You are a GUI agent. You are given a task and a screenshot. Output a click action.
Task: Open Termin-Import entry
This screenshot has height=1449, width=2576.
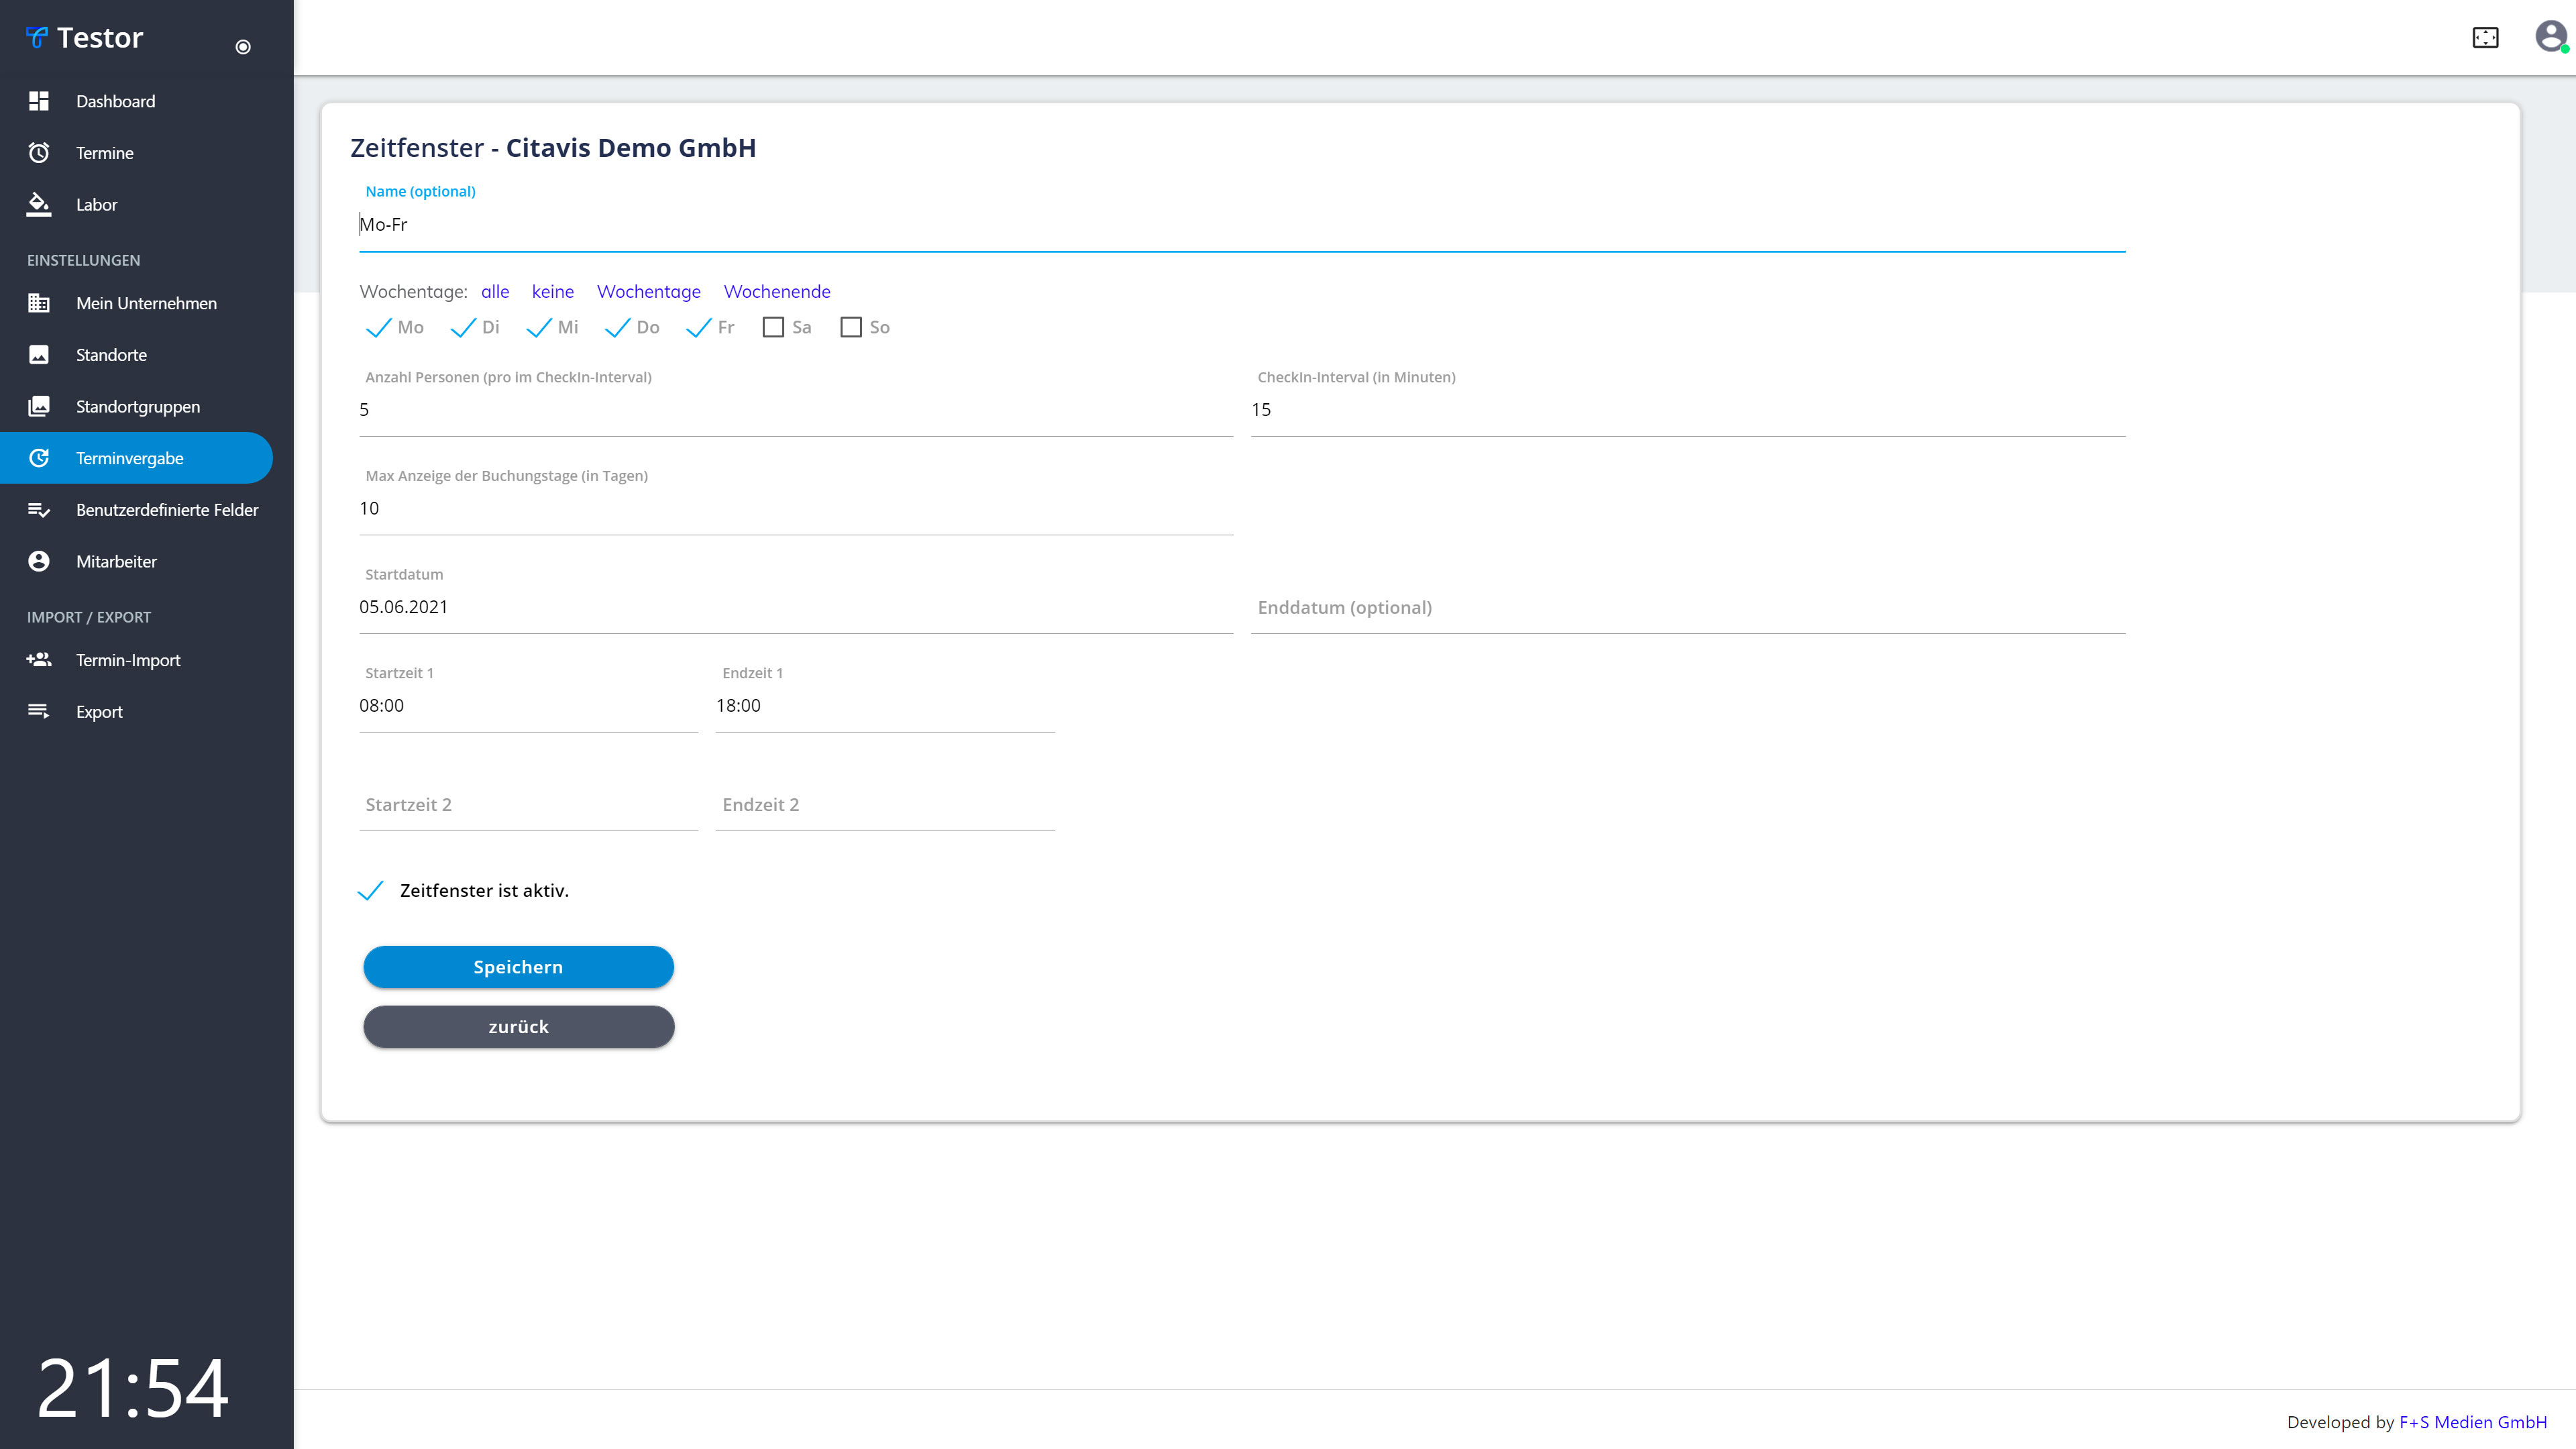click(136, 660)
